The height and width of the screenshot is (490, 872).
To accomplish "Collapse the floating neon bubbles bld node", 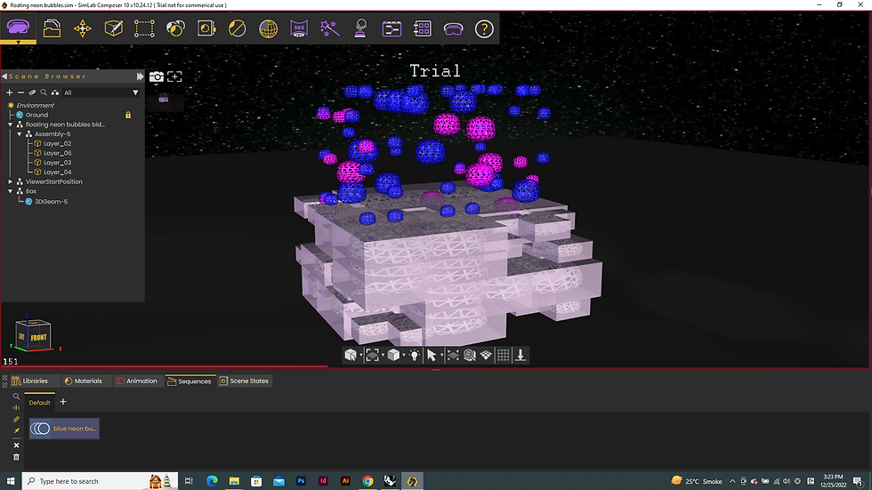I will pyautogui.click(x=11, y=125).
